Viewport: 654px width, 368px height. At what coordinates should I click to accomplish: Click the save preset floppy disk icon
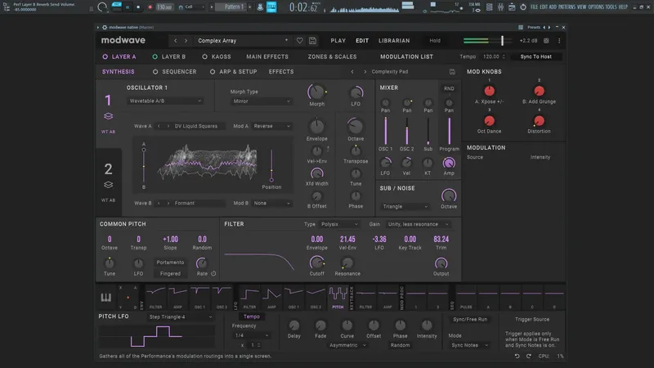[312, 40]
